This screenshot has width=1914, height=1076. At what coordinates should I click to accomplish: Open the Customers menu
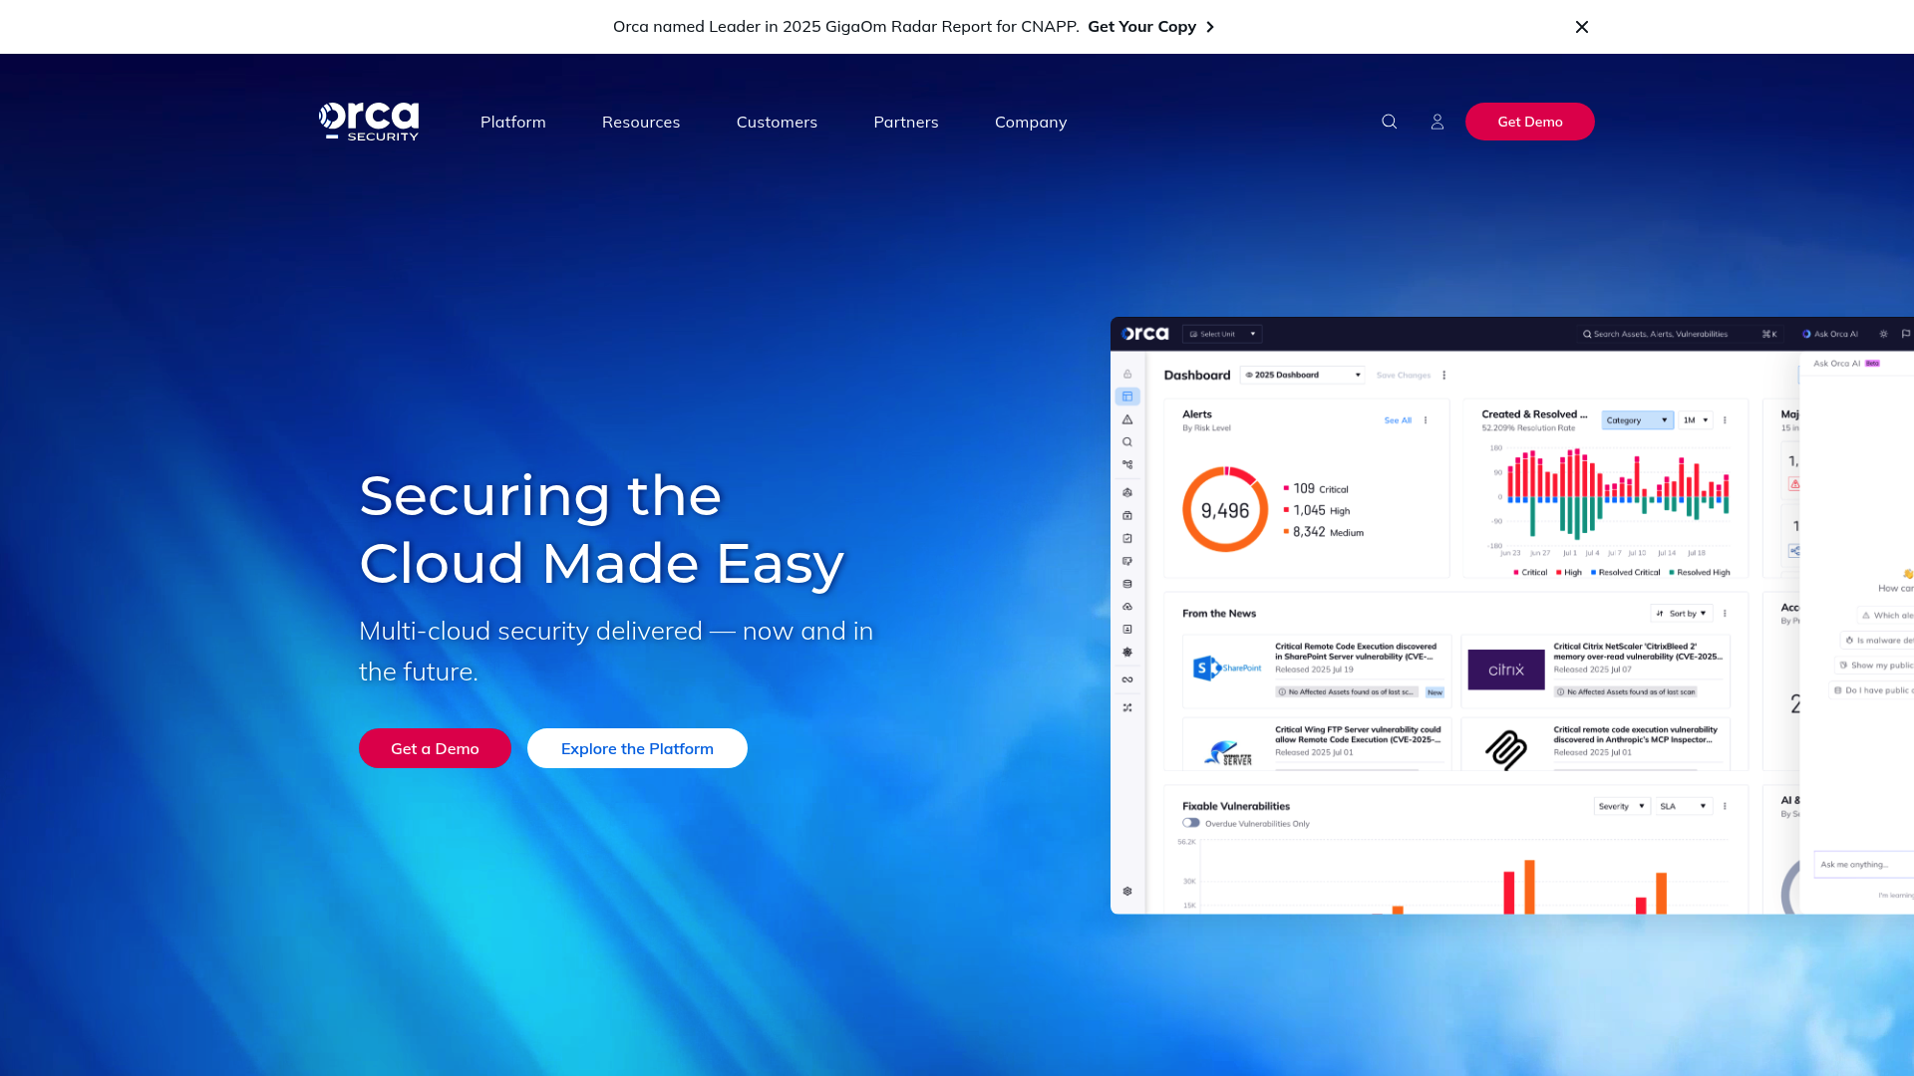(x=777, y=122)
